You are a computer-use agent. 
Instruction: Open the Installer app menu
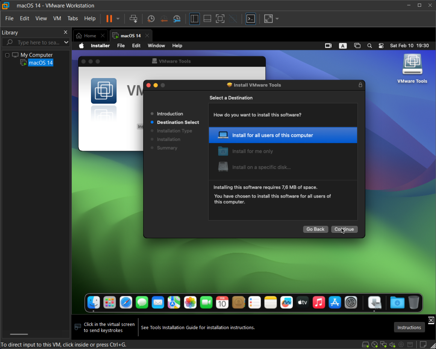(x=100, y=45)
